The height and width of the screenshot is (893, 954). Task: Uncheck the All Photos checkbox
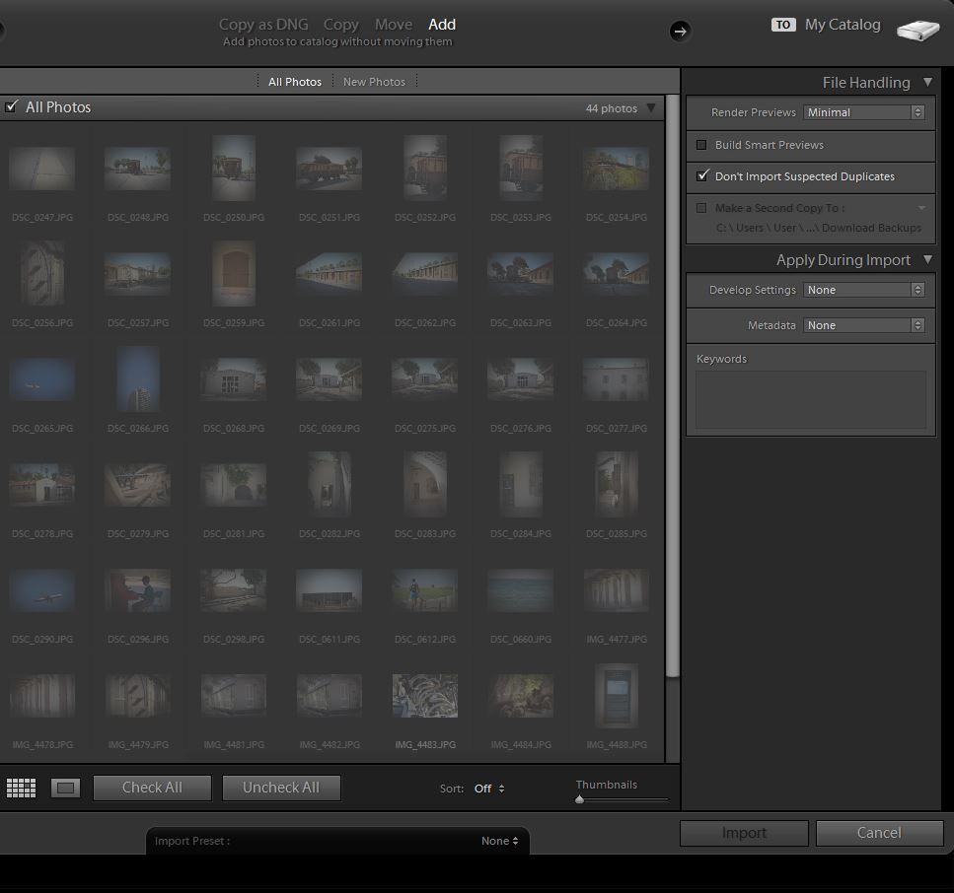tap(11, 106)
